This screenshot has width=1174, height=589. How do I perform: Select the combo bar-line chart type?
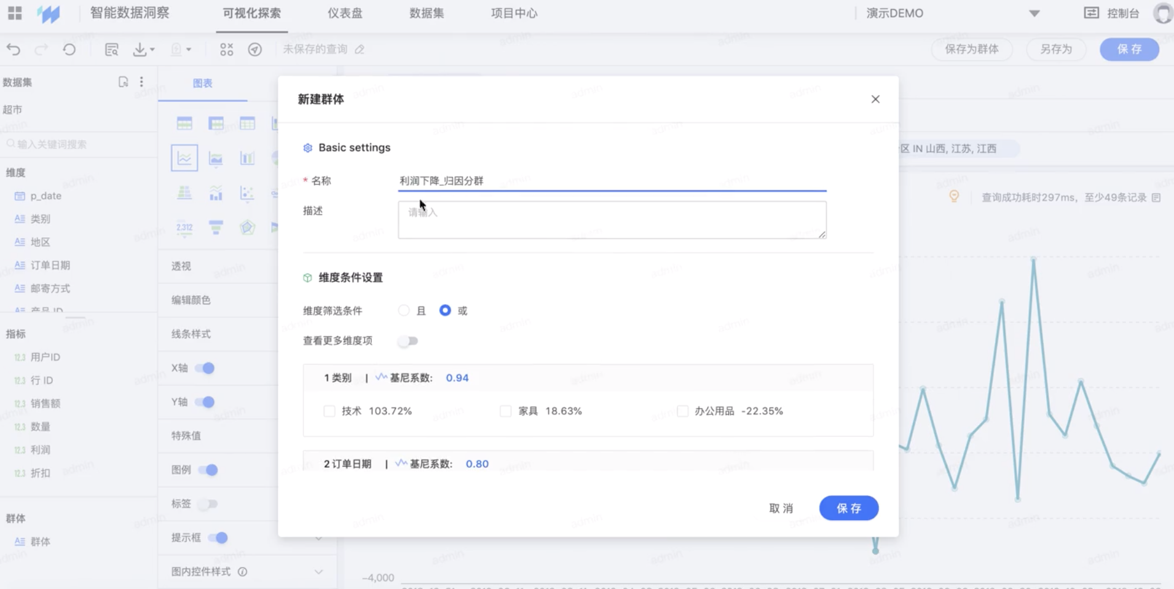point(216,193)
